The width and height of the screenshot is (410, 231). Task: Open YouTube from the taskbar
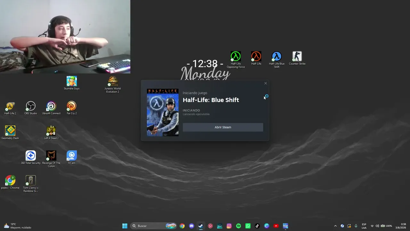pos(276,226)
